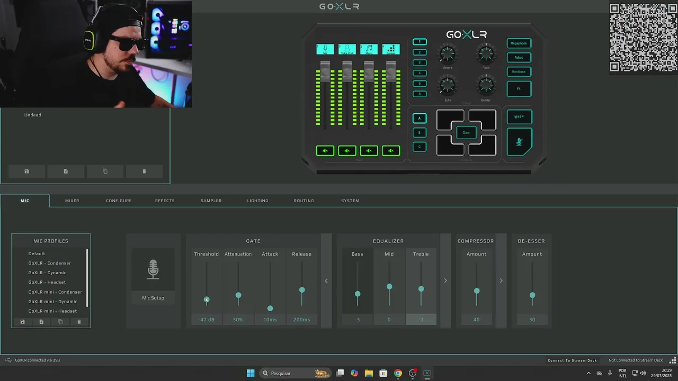Open the Routing tab

click(x=304, y=201)
